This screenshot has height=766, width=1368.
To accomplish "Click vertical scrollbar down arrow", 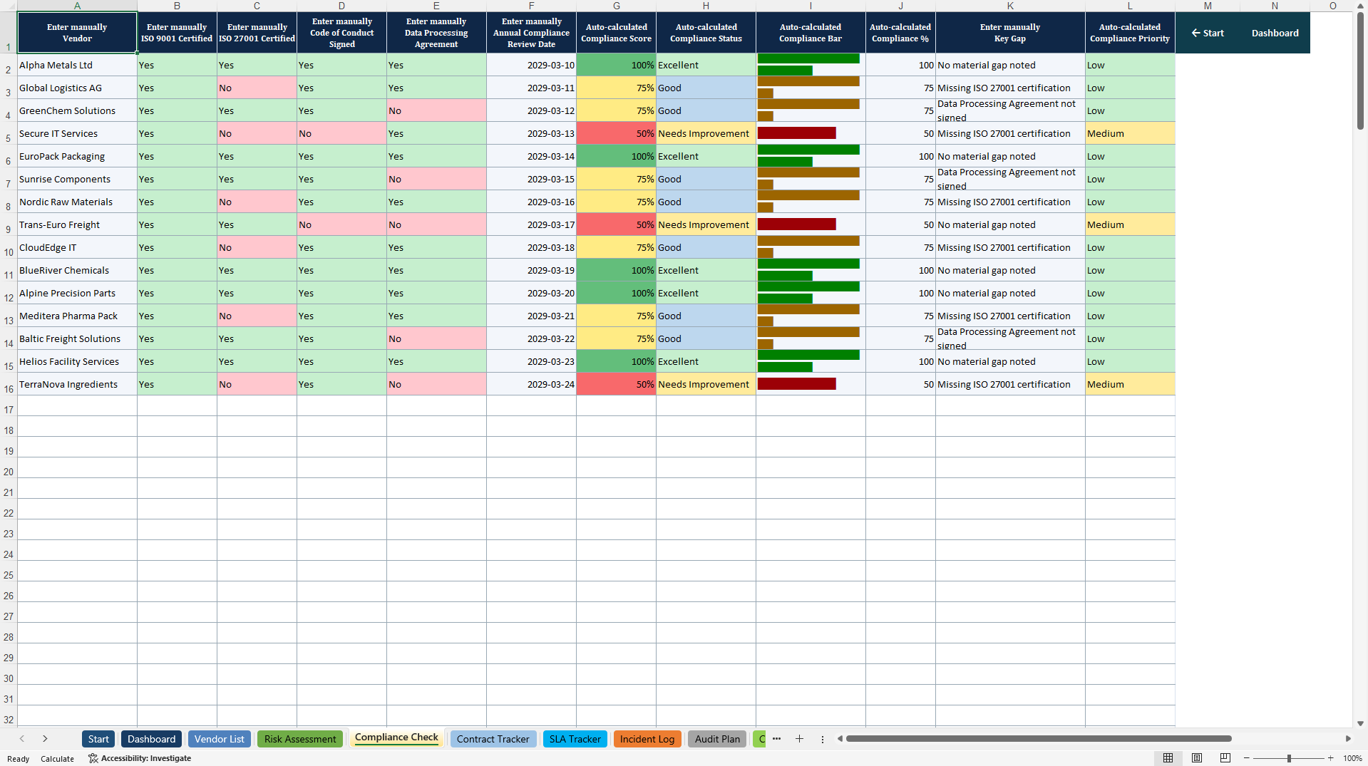I will point(1360,723).
